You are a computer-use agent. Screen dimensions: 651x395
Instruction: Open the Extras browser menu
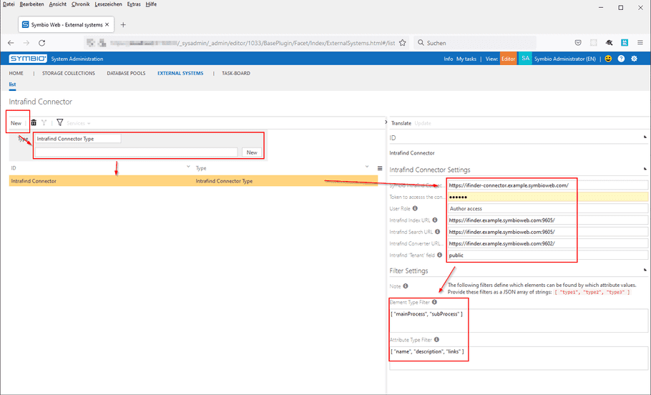click(x=134, y=4)
